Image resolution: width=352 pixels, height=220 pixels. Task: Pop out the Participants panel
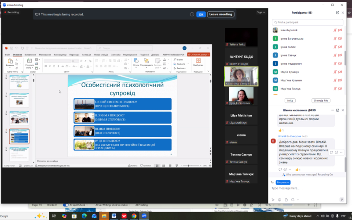337,13
